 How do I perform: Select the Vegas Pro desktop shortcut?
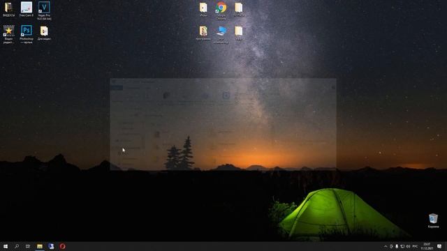(44, 10)
